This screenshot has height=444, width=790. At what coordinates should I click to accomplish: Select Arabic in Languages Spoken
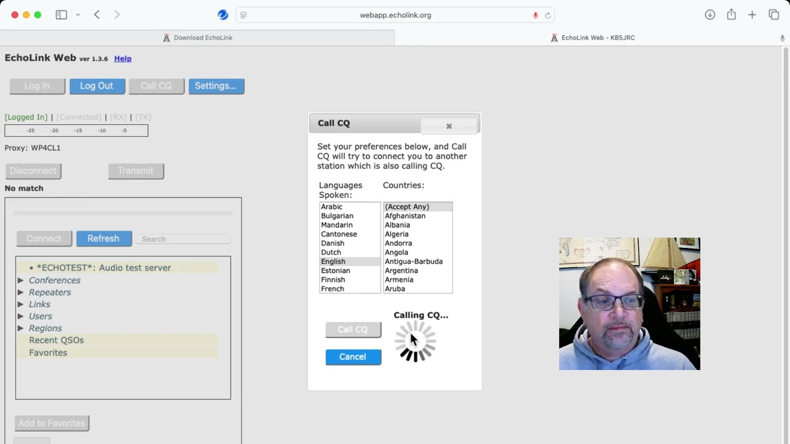pos(349,207)
